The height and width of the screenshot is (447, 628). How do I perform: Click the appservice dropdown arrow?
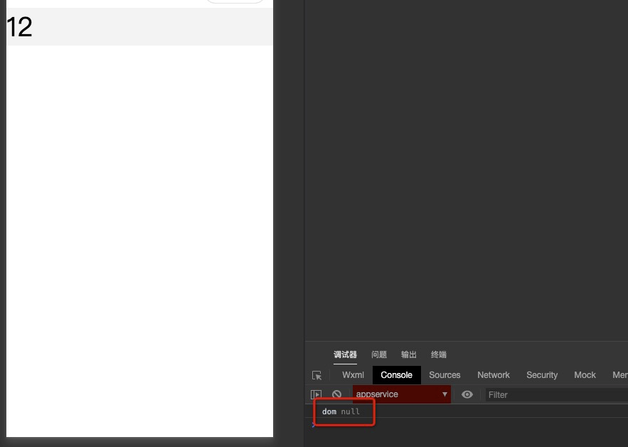(x=445, y=394)
